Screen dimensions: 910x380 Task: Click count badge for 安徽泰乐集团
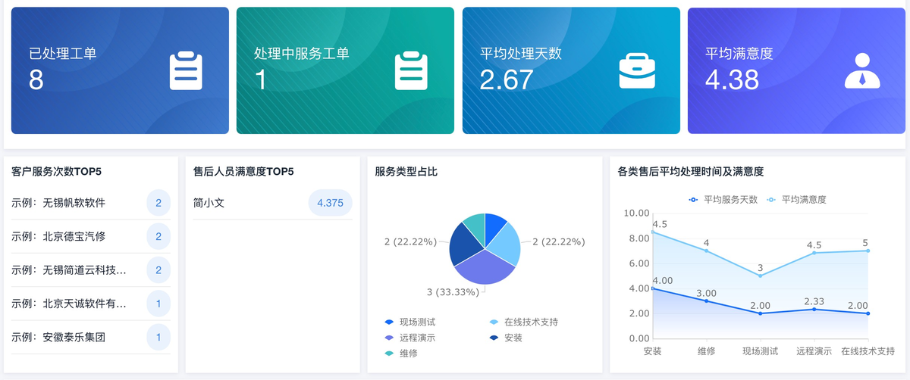click(x=158, y=337)
